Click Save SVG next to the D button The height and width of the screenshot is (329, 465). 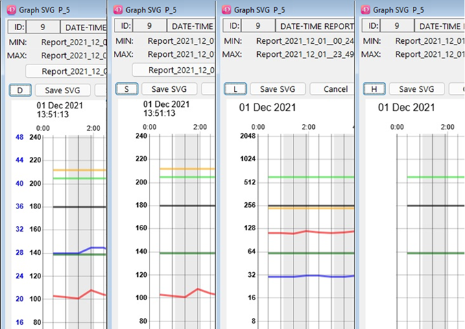pos(62,90)
